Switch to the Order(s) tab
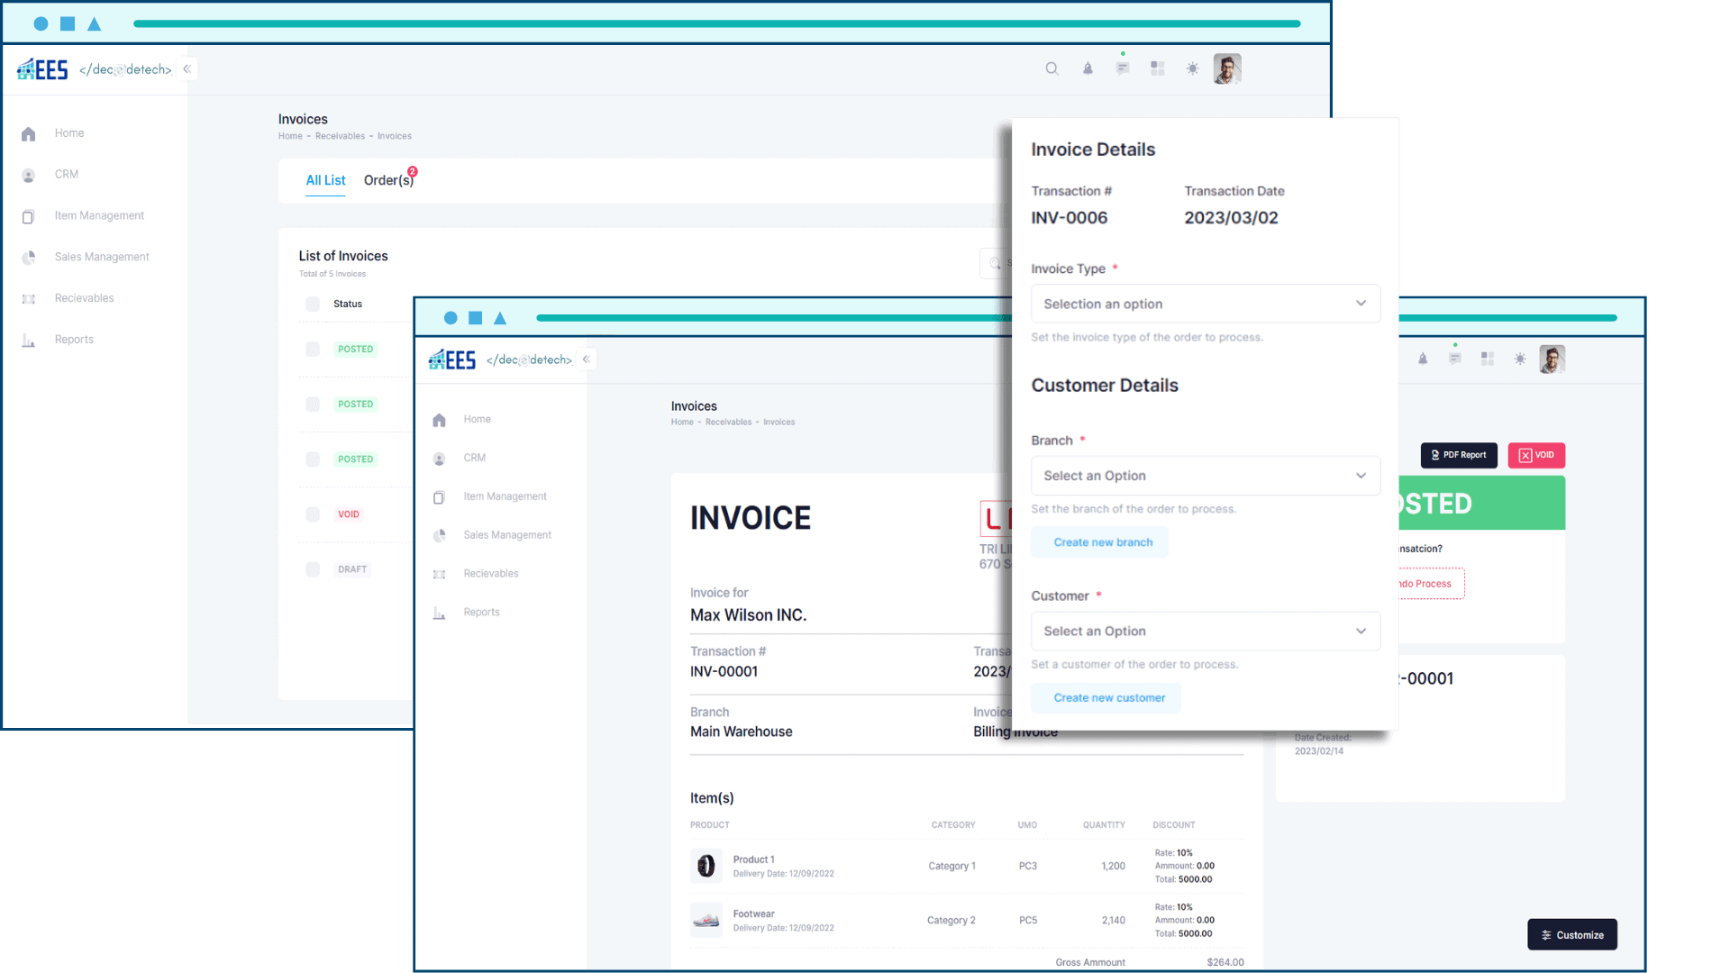 [388, 180]
